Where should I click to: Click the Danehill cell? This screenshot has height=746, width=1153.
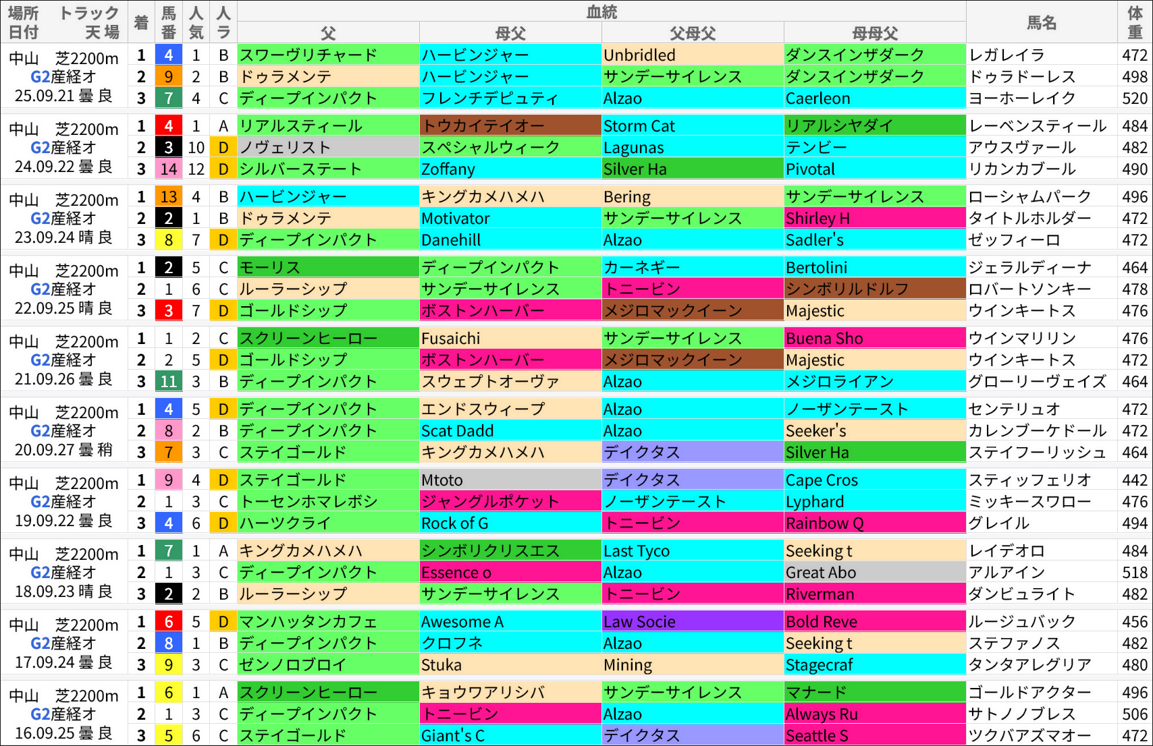pos(510,240)
